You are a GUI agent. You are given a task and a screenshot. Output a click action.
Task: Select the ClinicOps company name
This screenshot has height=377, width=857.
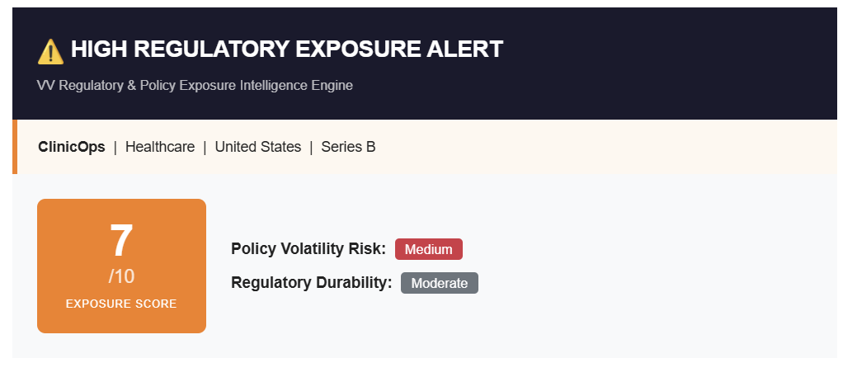coord(72,147)
